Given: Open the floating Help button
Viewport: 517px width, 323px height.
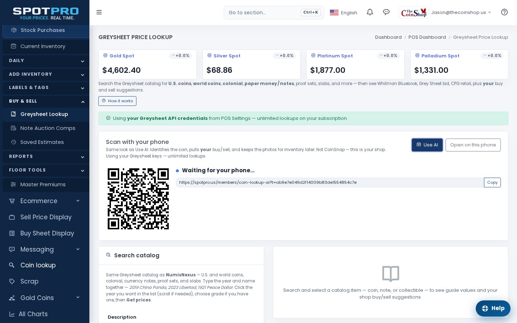Looking at the screenshot, I should [493, 308].
